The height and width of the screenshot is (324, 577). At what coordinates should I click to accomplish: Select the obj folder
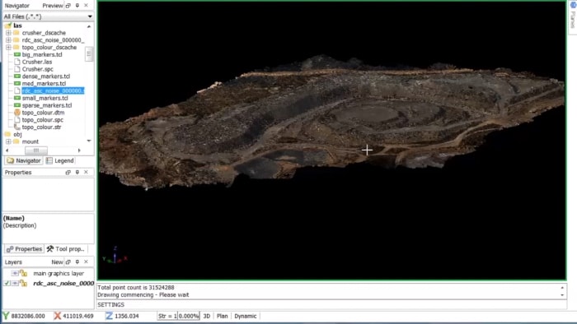point(17,134)
